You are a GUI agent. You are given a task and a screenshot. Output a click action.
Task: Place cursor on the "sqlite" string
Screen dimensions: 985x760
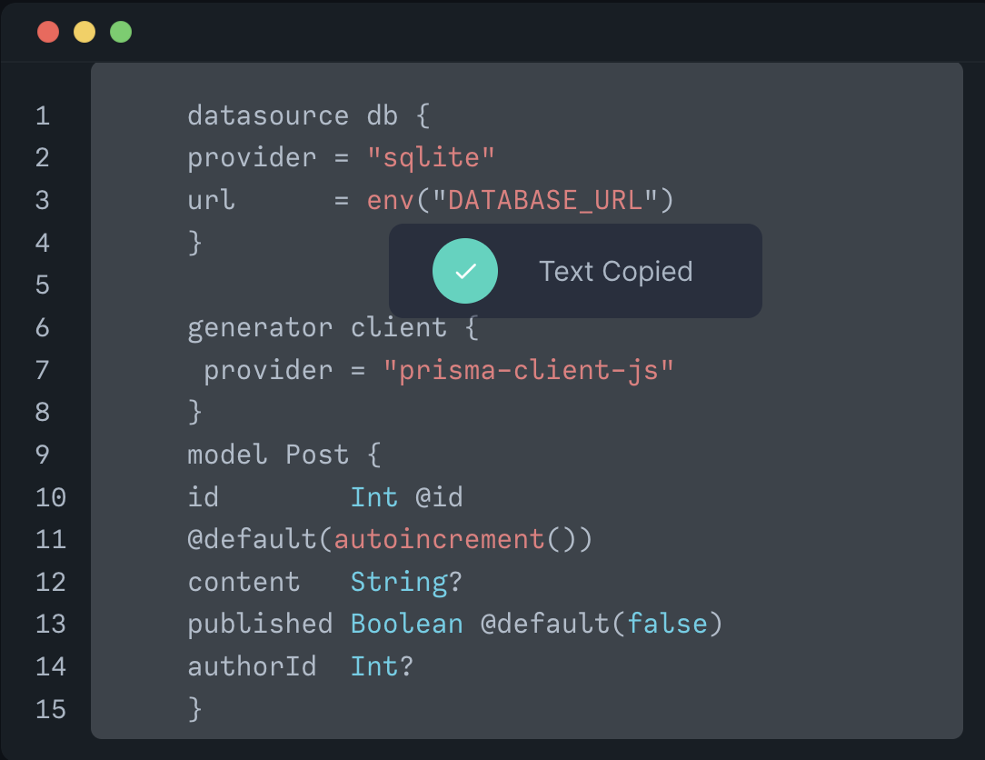coord(431,158)
